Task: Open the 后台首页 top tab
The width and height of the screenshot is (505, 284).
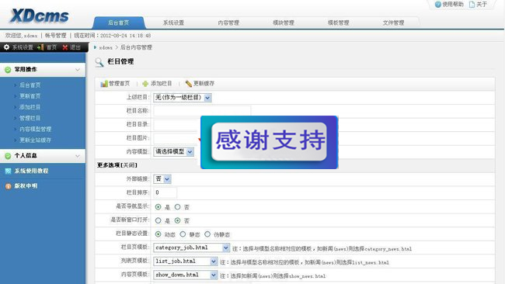Action: [x=119, y=23]
